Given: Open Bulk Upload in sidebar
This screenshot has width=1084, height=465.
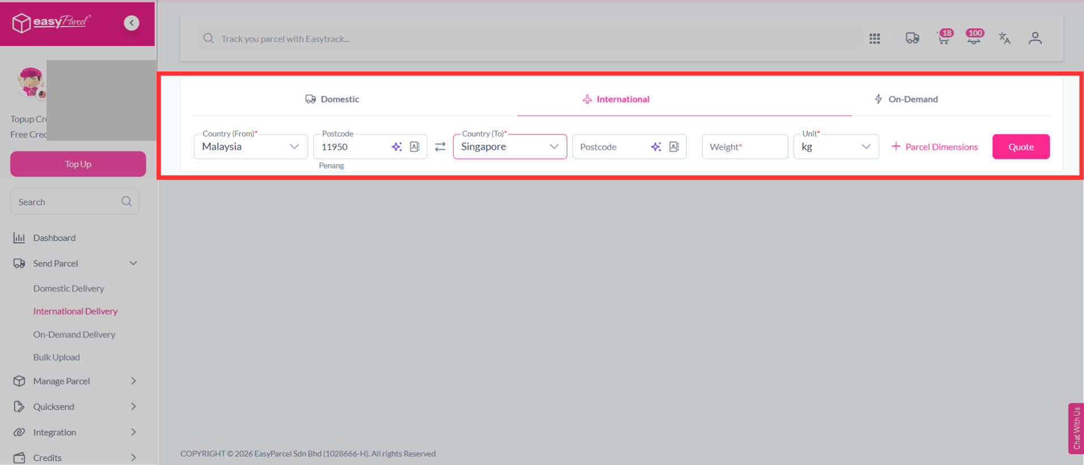Looking at the screenshot, I should (57, 357).
